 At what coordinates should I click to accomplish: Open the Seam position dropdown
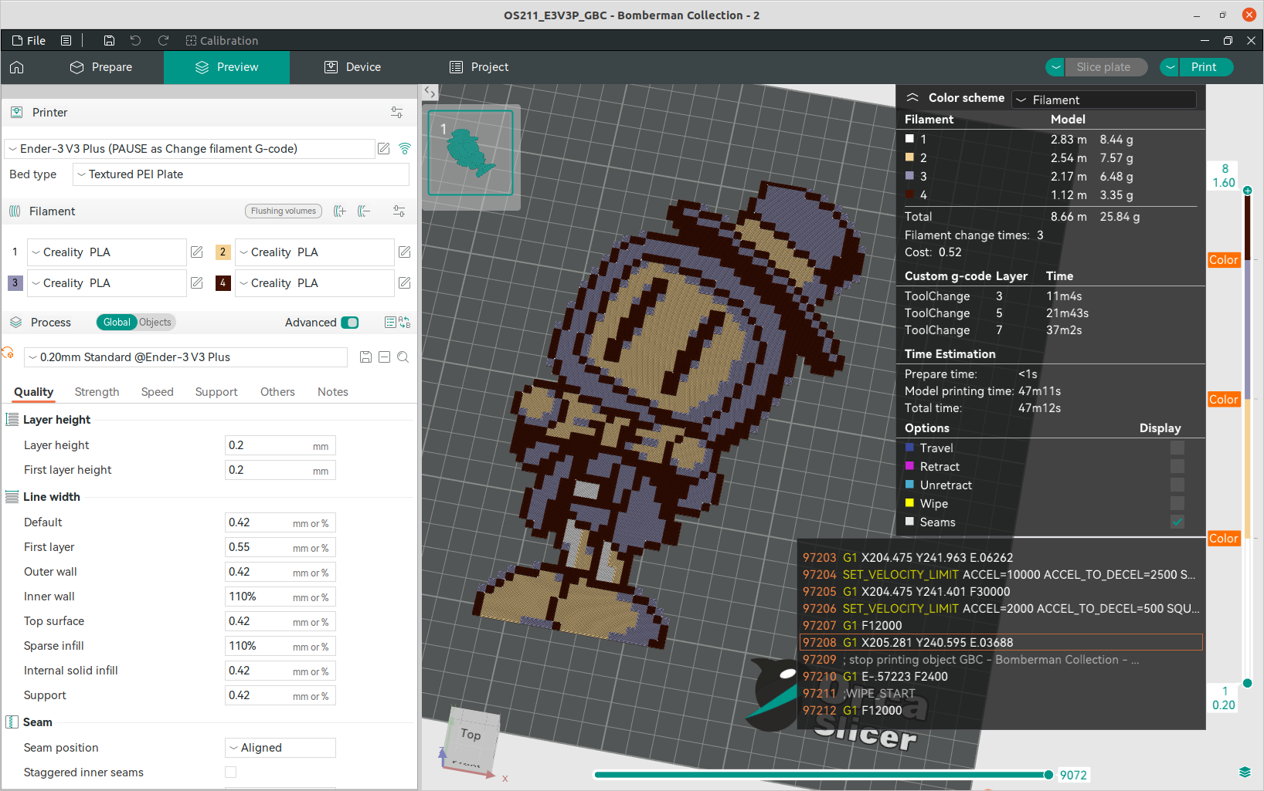tap(280, 747)
